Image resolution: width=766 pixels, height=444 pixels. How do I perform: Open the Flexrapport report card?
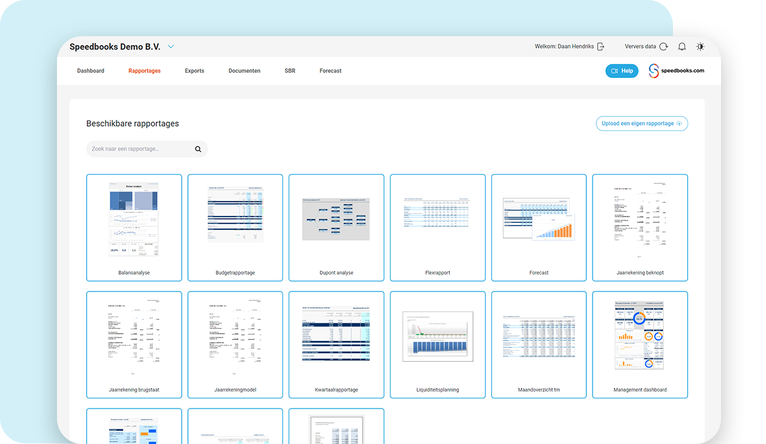tap(438, 227)
